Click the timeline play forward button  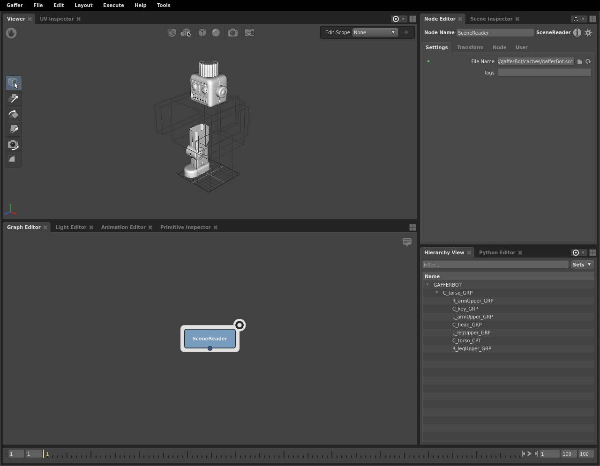[530, 454]
